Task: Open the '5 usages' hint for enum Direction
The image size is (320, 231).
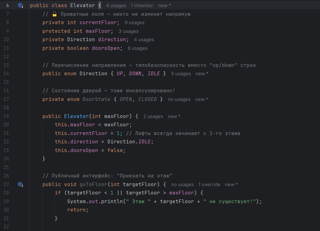Action: 181,74
